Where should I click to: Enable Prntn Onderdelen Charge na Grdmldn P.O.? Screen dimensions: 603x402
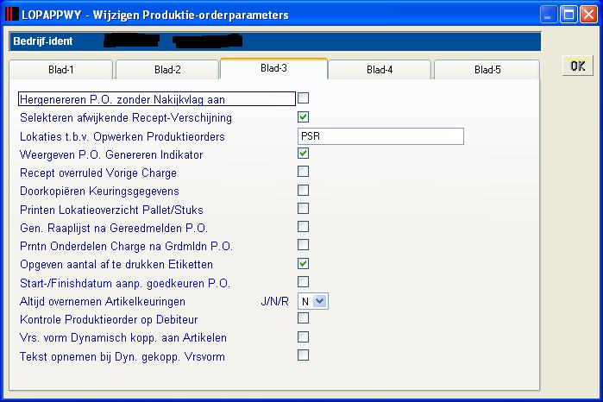(303, 245)
